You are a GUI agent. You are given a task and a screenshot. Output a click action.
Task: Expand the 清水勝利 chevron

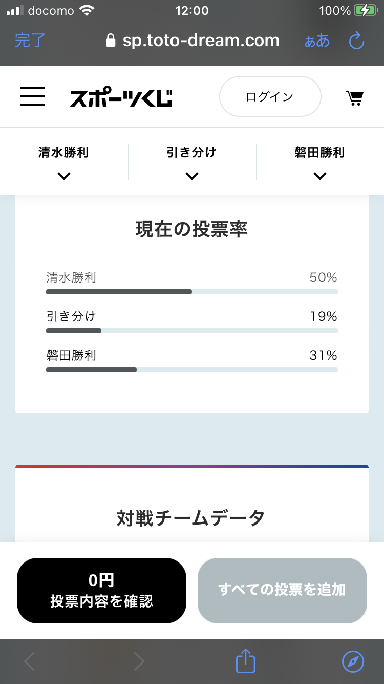pos(64,176)
